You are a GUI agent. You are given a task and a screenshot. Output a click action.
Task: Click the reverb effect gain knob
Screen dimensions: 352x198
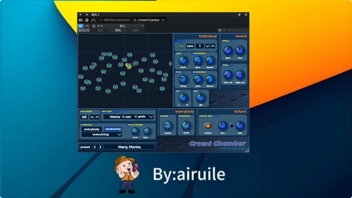(228, 51)
